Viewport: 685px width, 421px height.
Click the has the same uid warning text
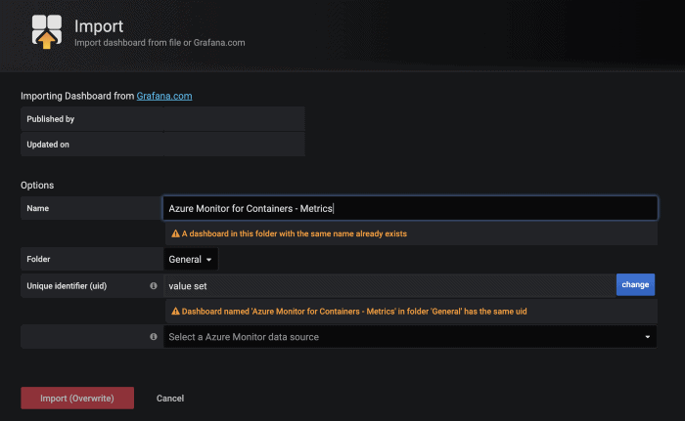354,312
